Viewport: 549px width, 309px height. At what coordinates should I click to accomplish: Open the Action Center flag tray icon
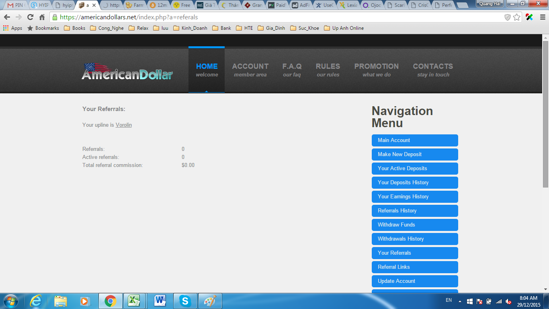click(479, 301)
